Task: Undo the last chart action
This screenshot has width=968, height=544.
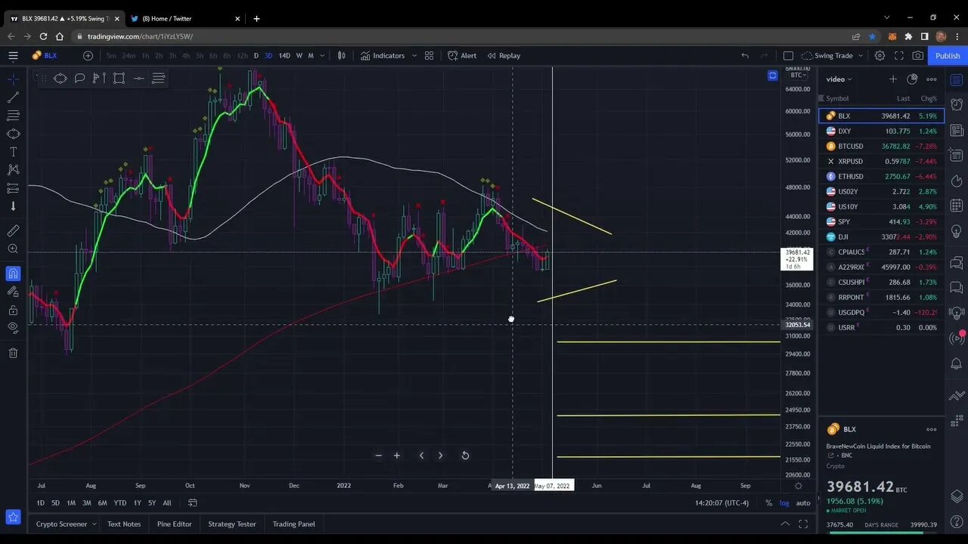Action: tap(745, 55)
